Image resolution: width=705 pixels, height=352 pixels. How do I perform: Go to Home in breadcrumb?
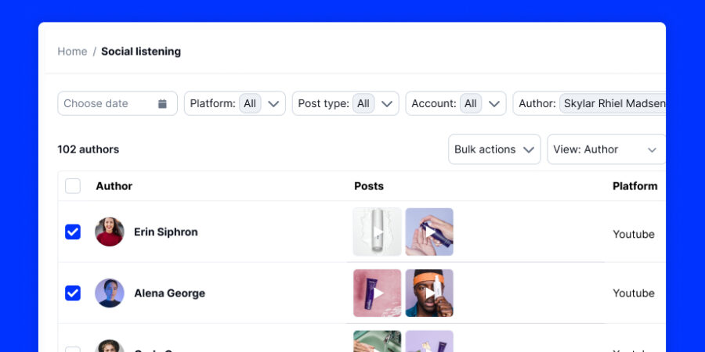click(x=72, y=52)
